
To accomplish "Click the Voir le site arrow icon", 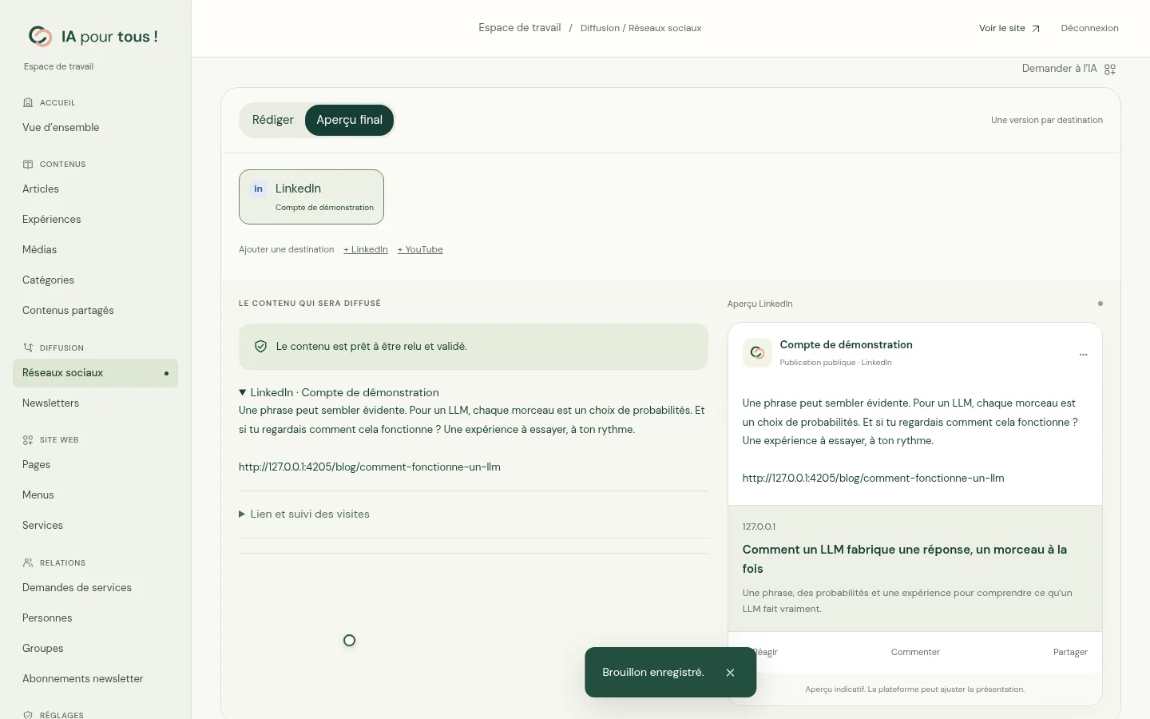I will (x=1036, y=29).
